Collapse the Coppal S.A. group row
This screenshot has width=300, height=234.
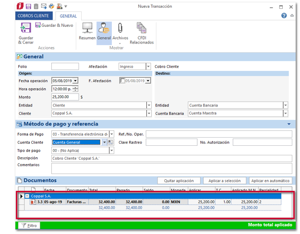27,196
